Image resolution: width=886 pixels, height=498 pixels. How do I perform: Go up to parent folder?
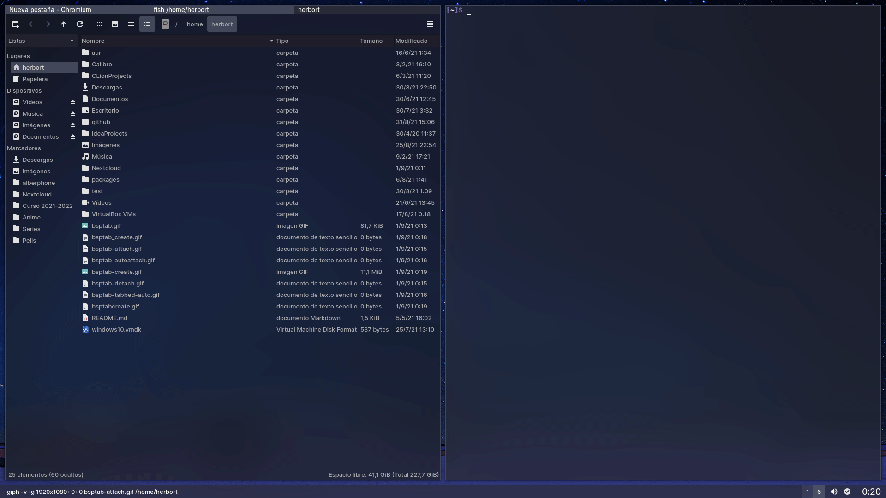[x=64, y=24]
